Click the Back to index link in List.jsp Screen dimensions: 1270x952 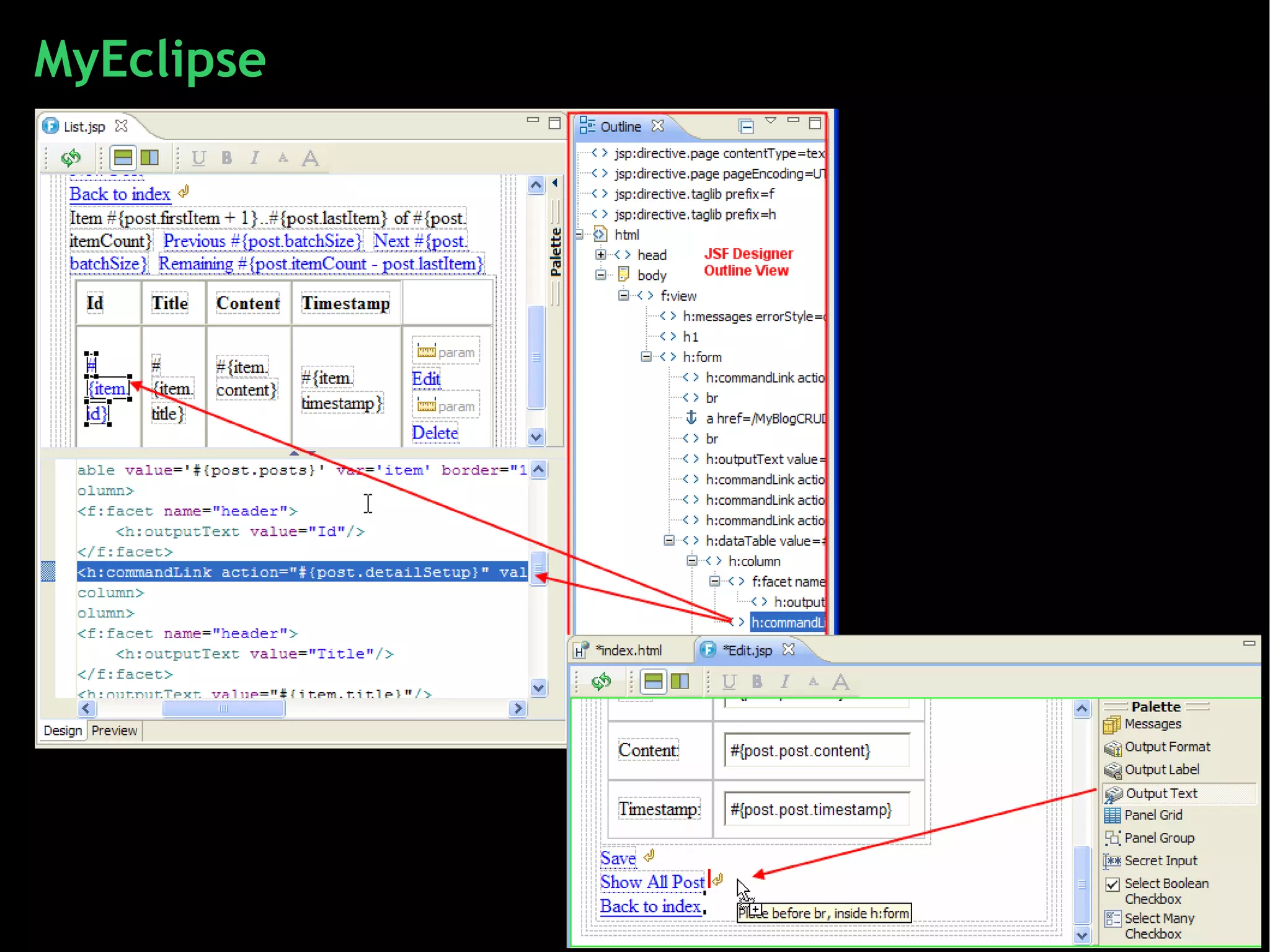pyautogui.click(x=120, y=194)
